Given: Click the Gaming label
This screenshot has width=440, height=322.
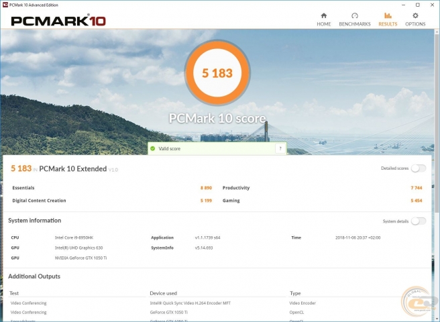Looking at the screenshot, I should [x=231, y=201].
